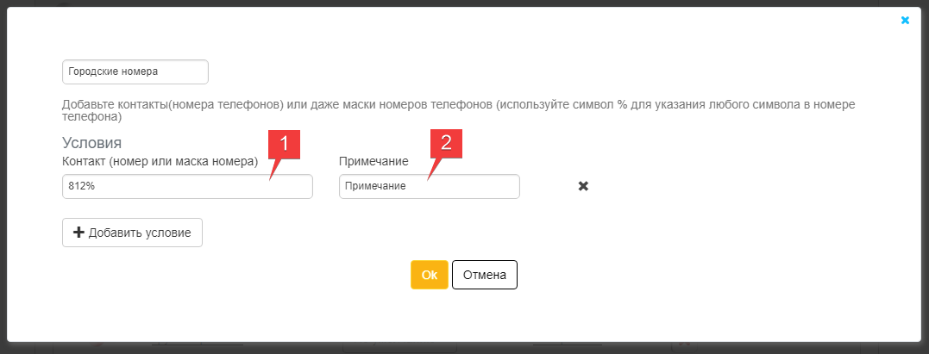Click red annotation marker number 2

coord(446,144)
